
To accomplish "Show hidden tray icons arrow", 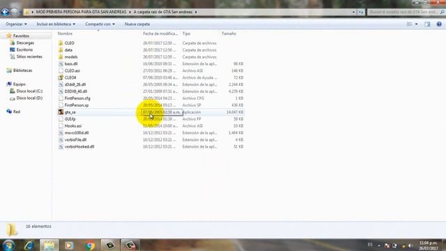I will [x=379, y=245].
